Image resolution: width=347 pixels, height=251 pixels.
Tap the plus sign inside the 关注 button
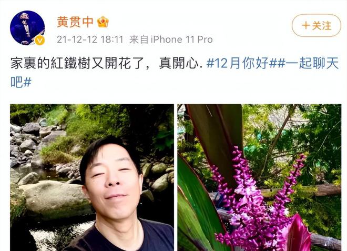click(305, 25)
